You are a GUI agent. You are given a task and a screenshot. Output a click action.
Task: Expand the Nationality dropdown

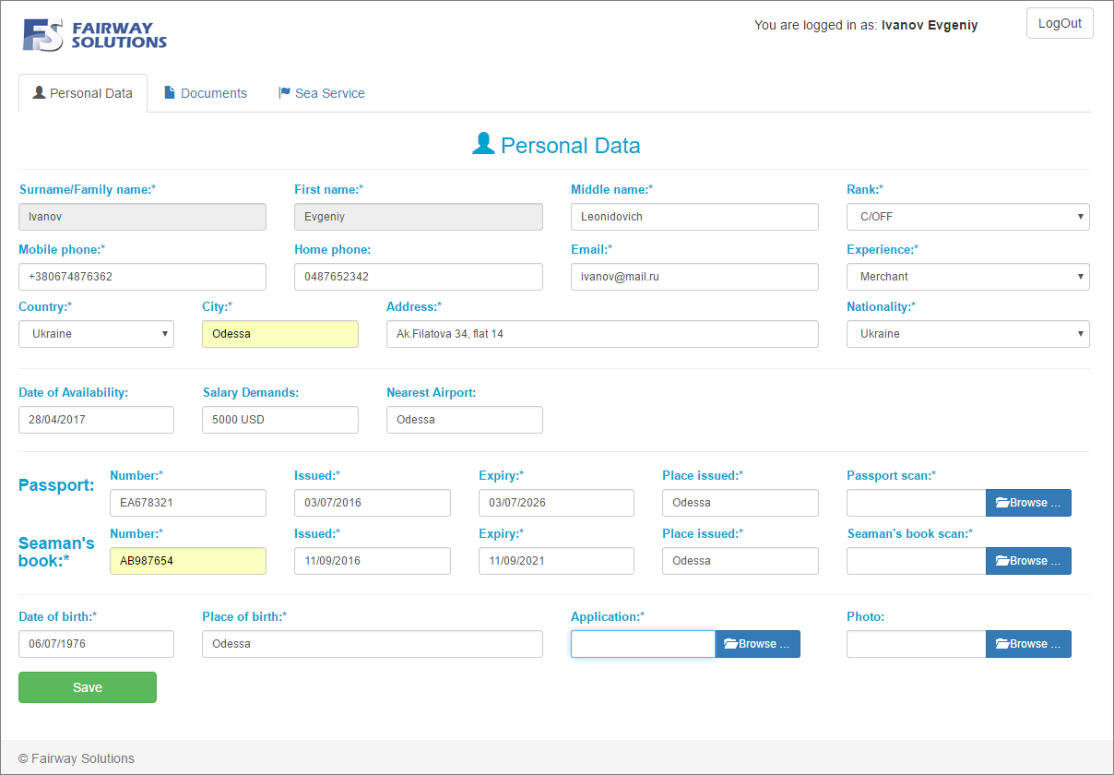click(x=968, y=334)
